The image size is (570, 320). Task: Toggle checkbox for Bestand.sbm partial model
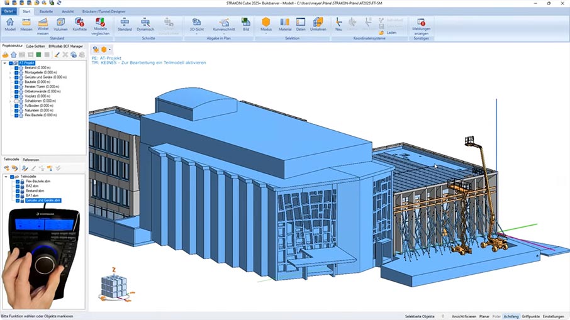tap(18, 190)
